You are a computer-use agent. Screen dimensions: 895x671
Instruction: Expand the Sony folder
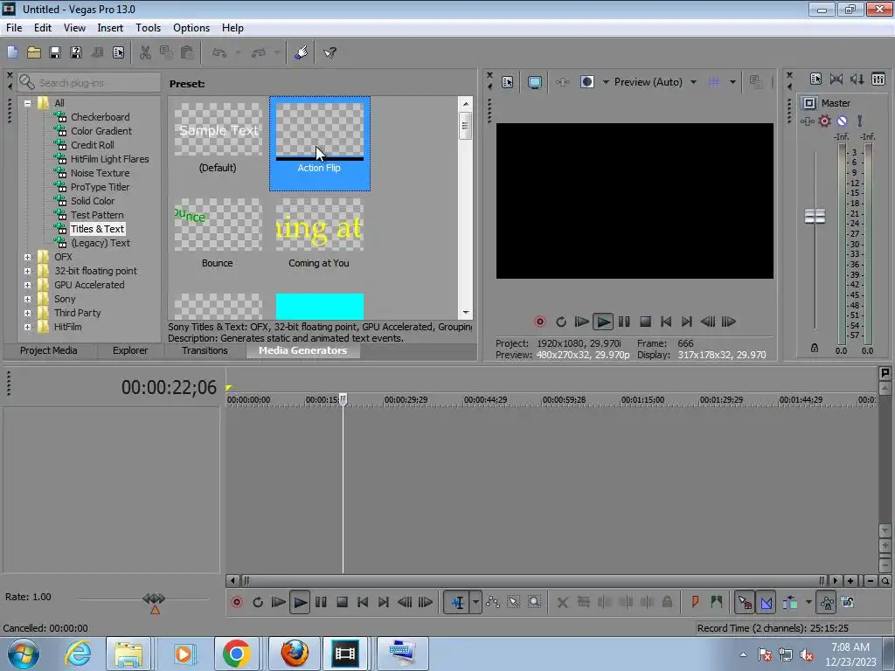coord(27,299)
